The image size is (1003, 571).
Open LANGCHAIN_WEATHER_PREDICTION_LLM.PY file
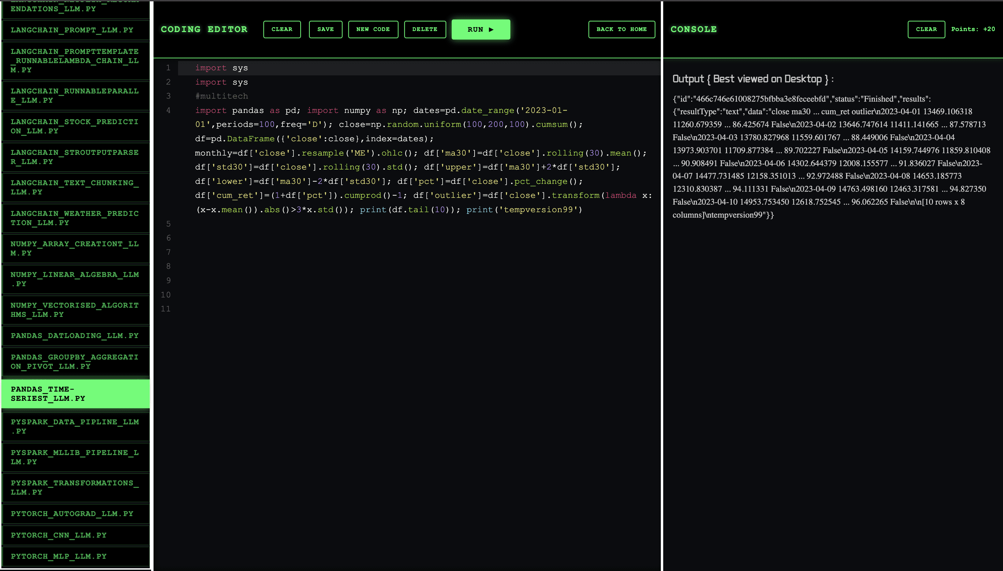pyautogui.click(x=76, y=218)
